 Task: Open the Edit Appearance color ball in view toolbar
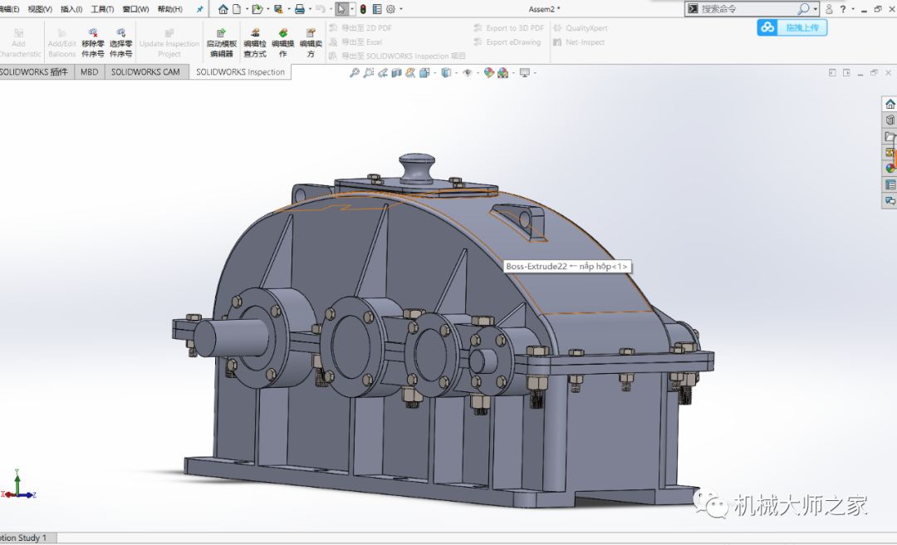[x=490, y=73]
